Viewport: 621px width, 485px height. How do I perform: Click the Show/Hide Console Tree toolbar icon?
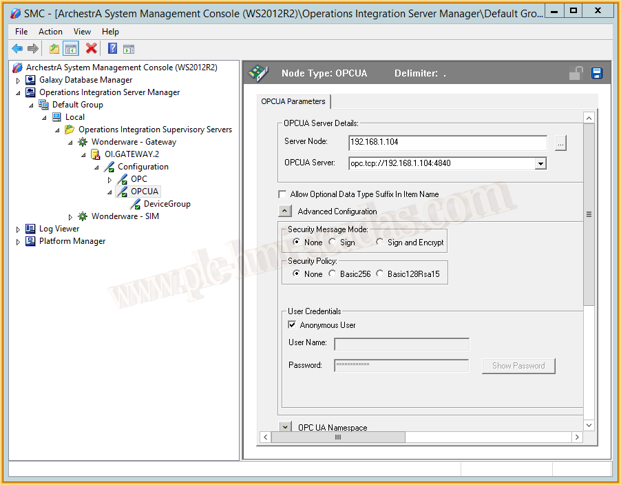(x=70, y=48)
